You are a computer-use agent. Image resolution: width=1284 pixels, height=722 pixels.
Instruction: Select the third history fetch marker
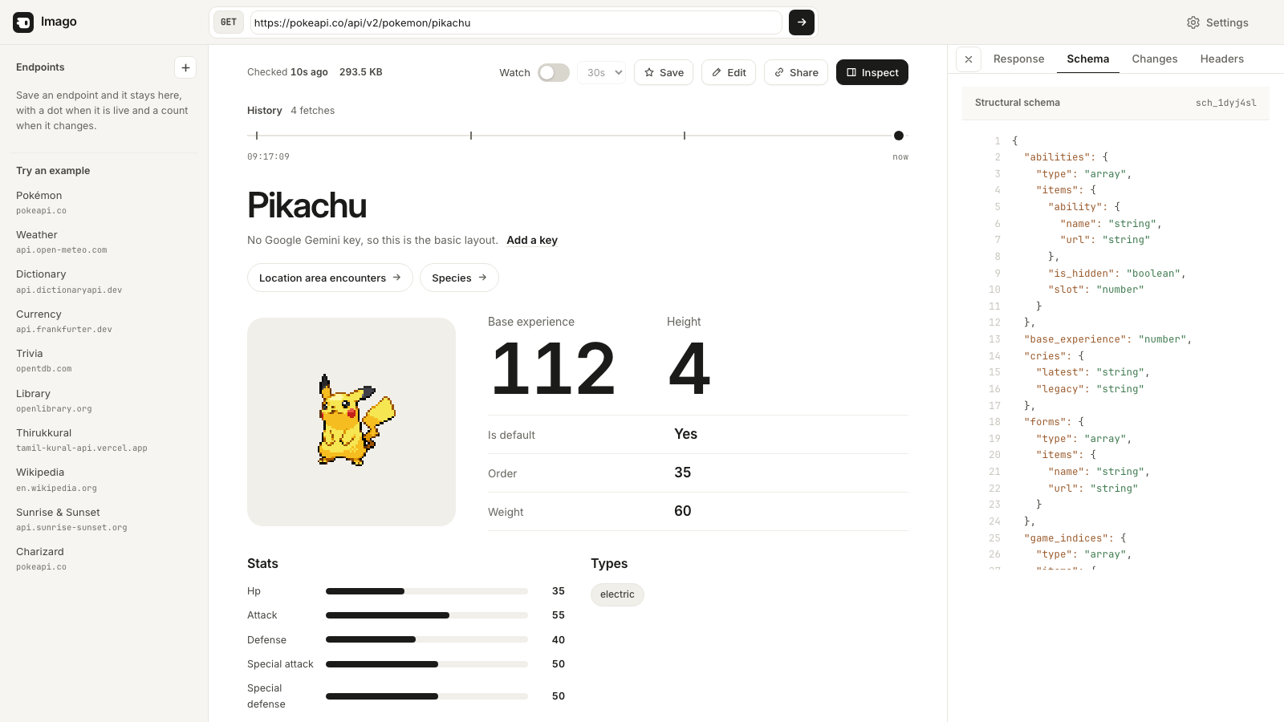pos(685,136)
